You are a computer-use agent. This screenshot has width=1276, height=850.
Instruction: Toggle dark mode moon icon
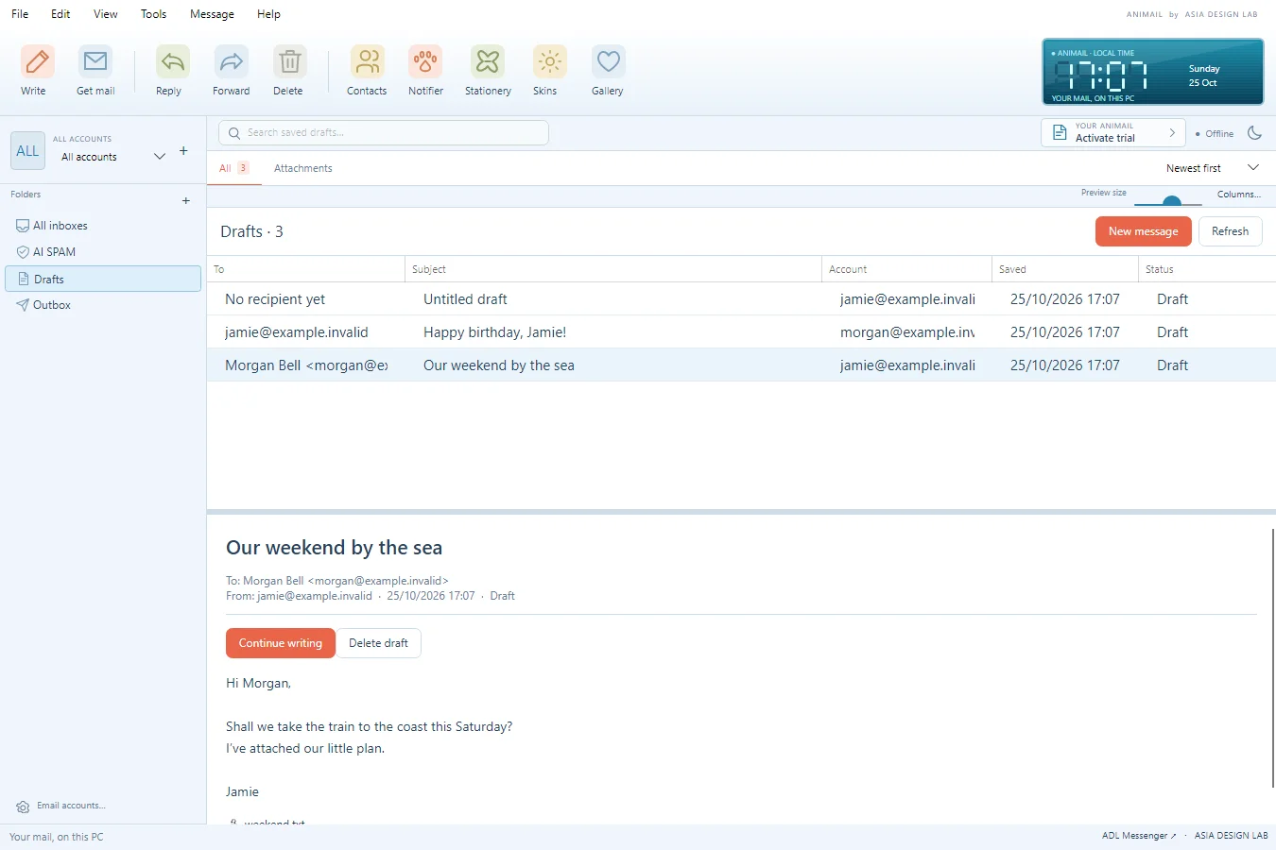1254,133
